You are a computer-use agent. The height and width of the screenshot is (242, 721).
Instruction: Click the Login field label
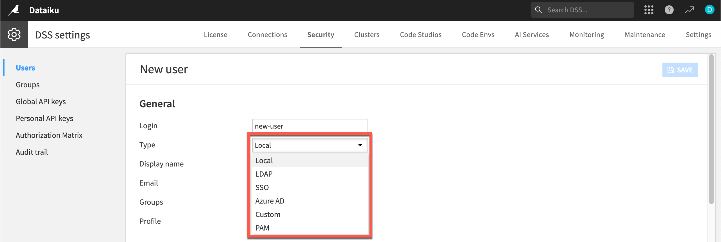(148, 125)
